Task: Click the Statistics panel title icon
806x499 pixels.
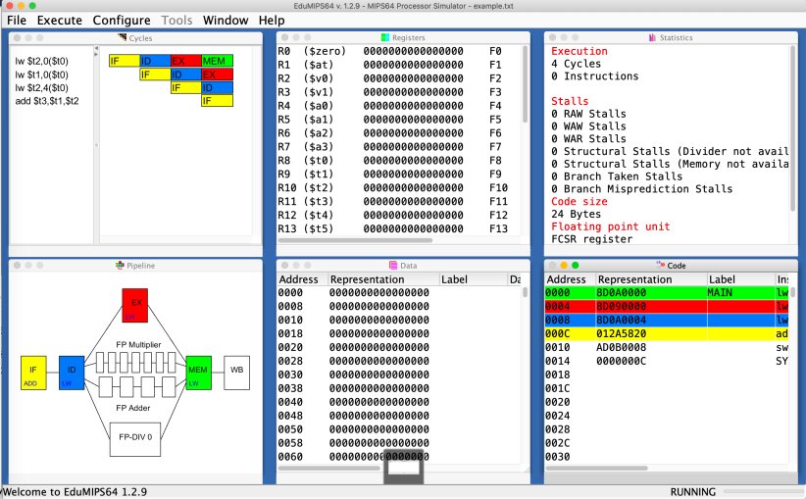Action: pyautogui.click(x=652, y=38)
